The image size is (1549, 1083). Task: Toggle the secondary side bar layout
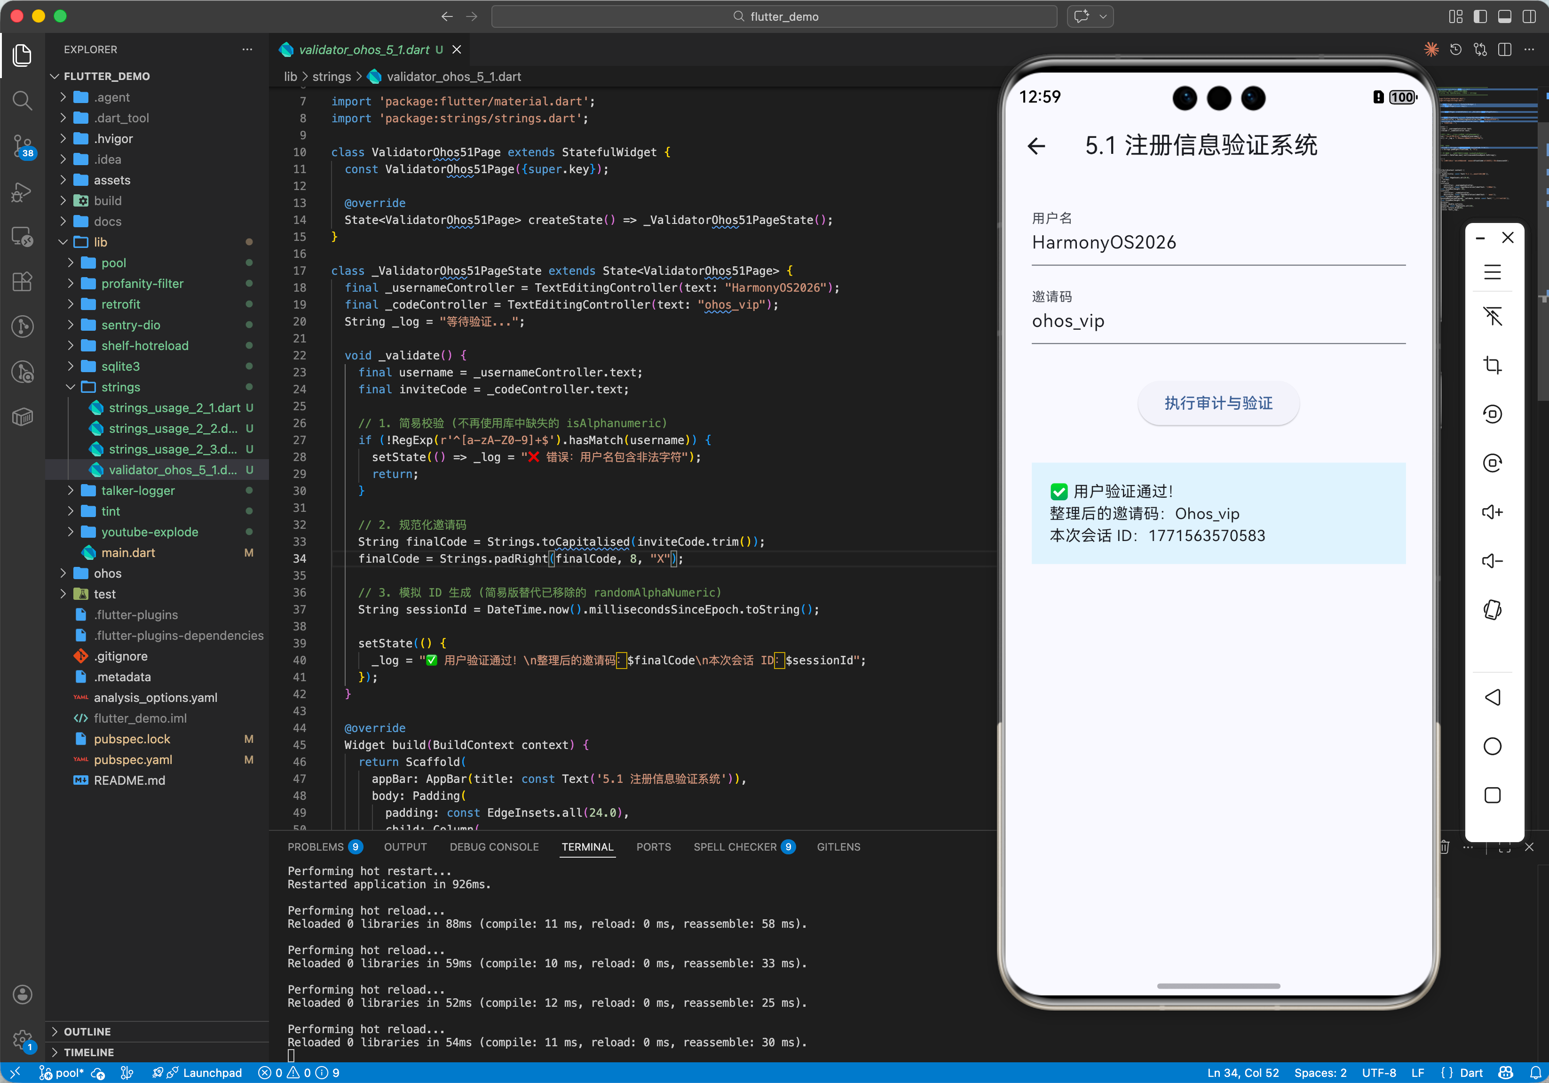1529,16
